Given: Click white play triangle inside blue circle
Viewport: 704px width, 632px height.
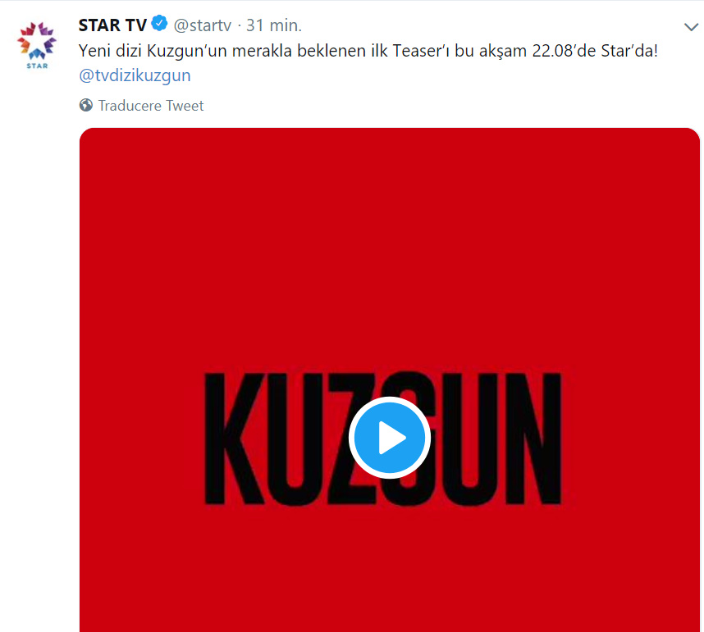Looking at the screenshot, I should tap(392, 438).
